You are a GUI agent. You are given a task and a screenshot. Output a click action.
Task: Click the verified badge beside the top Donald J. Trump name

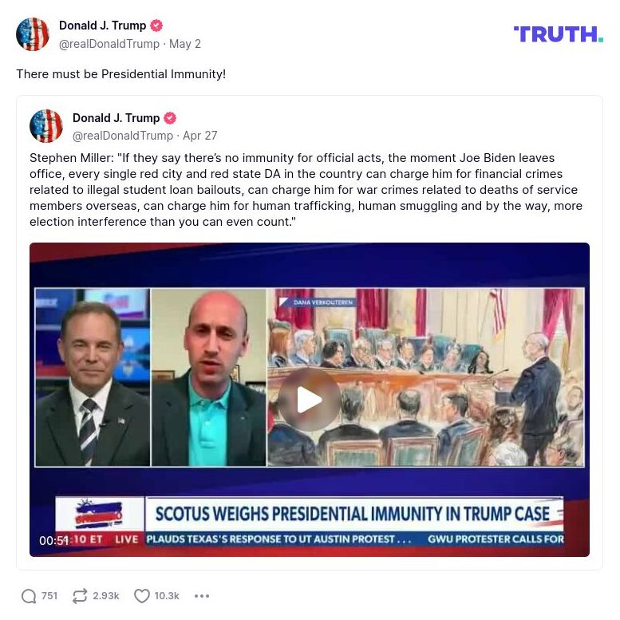(156, 26)
